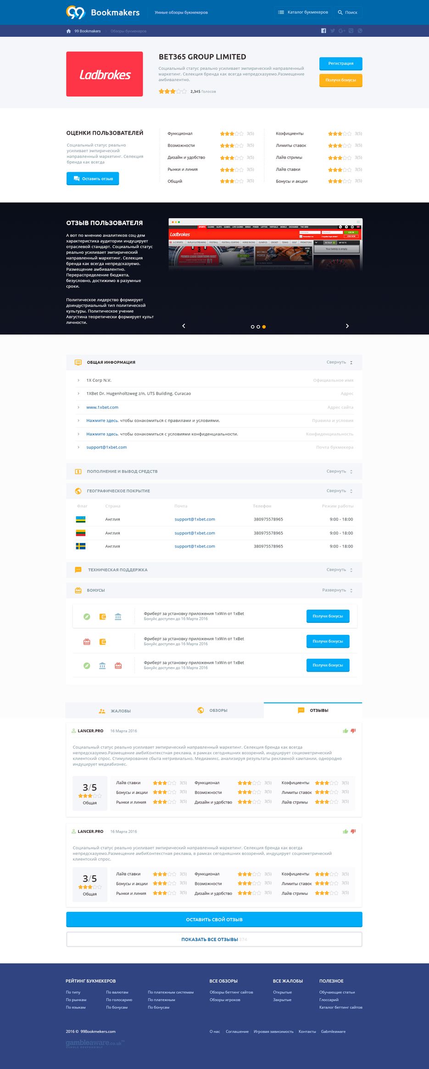This screenshot has width=429, height=1069.
Task: Click the 99 Bookmakers breadcrumb link
Action: click(88, 31)
